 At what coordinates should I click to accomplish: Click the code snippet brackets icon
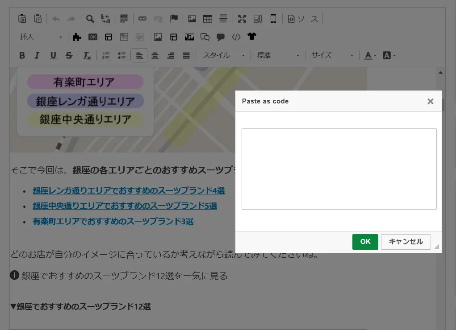236,37
